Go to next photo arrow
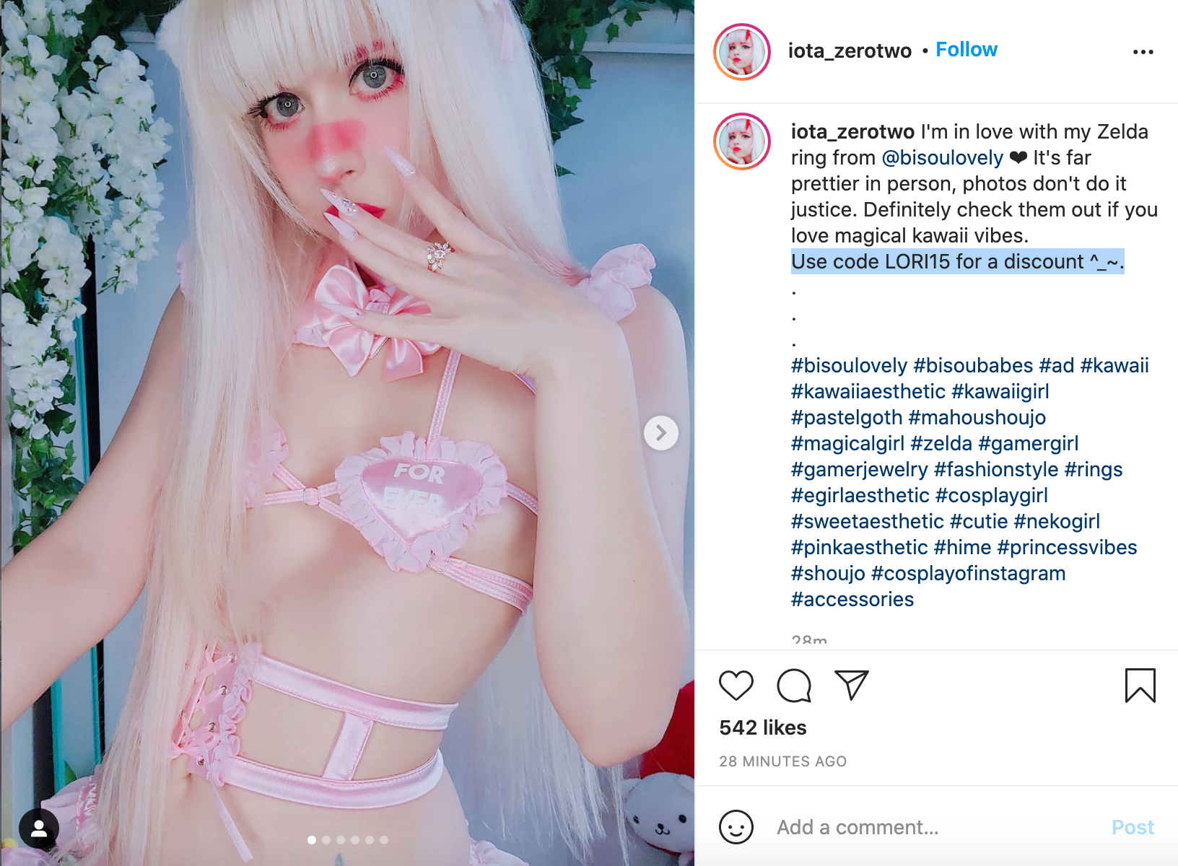Screen dimensions: 1178x866 tap(661, 433)
